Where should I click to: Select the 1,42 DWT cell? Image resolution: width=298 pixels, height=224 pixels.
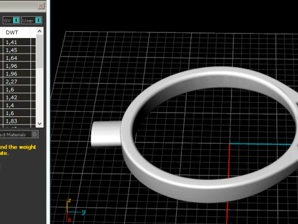pyautogui.click(x=17, y=97)
